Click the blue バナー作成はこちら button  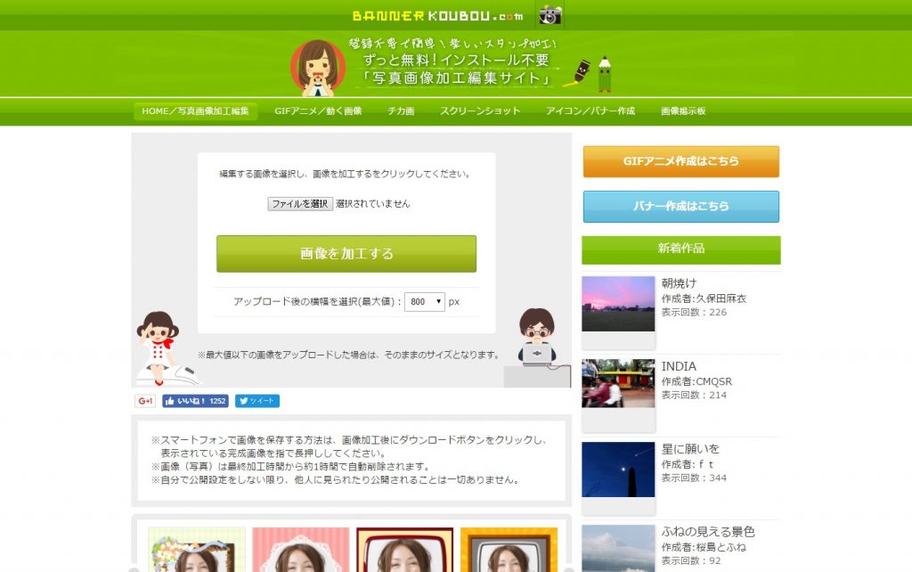[x=680, y=206]
